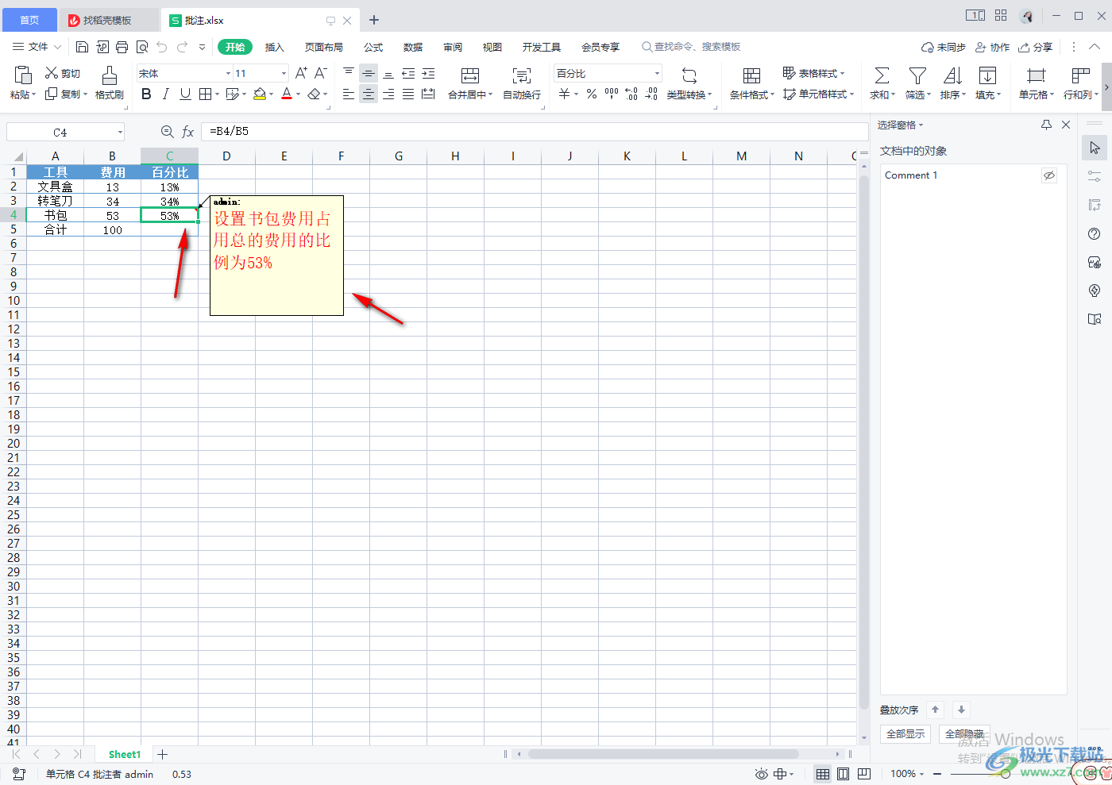Align text left horizontally
This screenshot has height=785, width=1112.
pos(349,94)
